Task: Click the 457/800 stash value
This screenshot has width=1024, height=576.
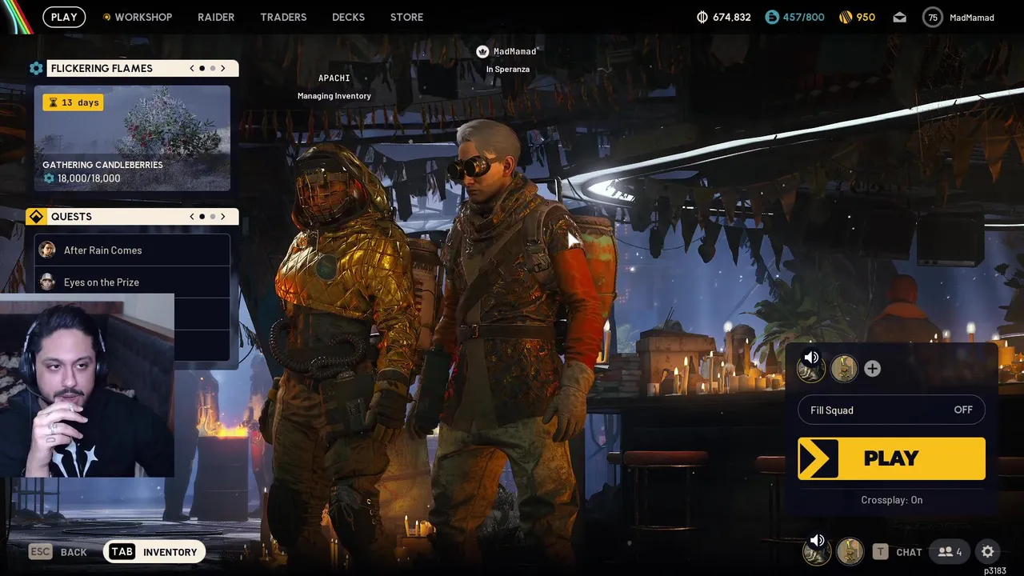Action: coord(803,17)
